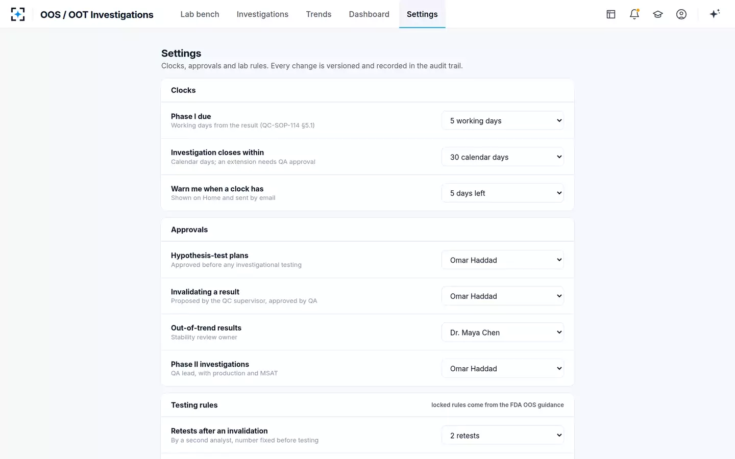
Task: Click the graduation cap training icon
Action: point(658,14)
